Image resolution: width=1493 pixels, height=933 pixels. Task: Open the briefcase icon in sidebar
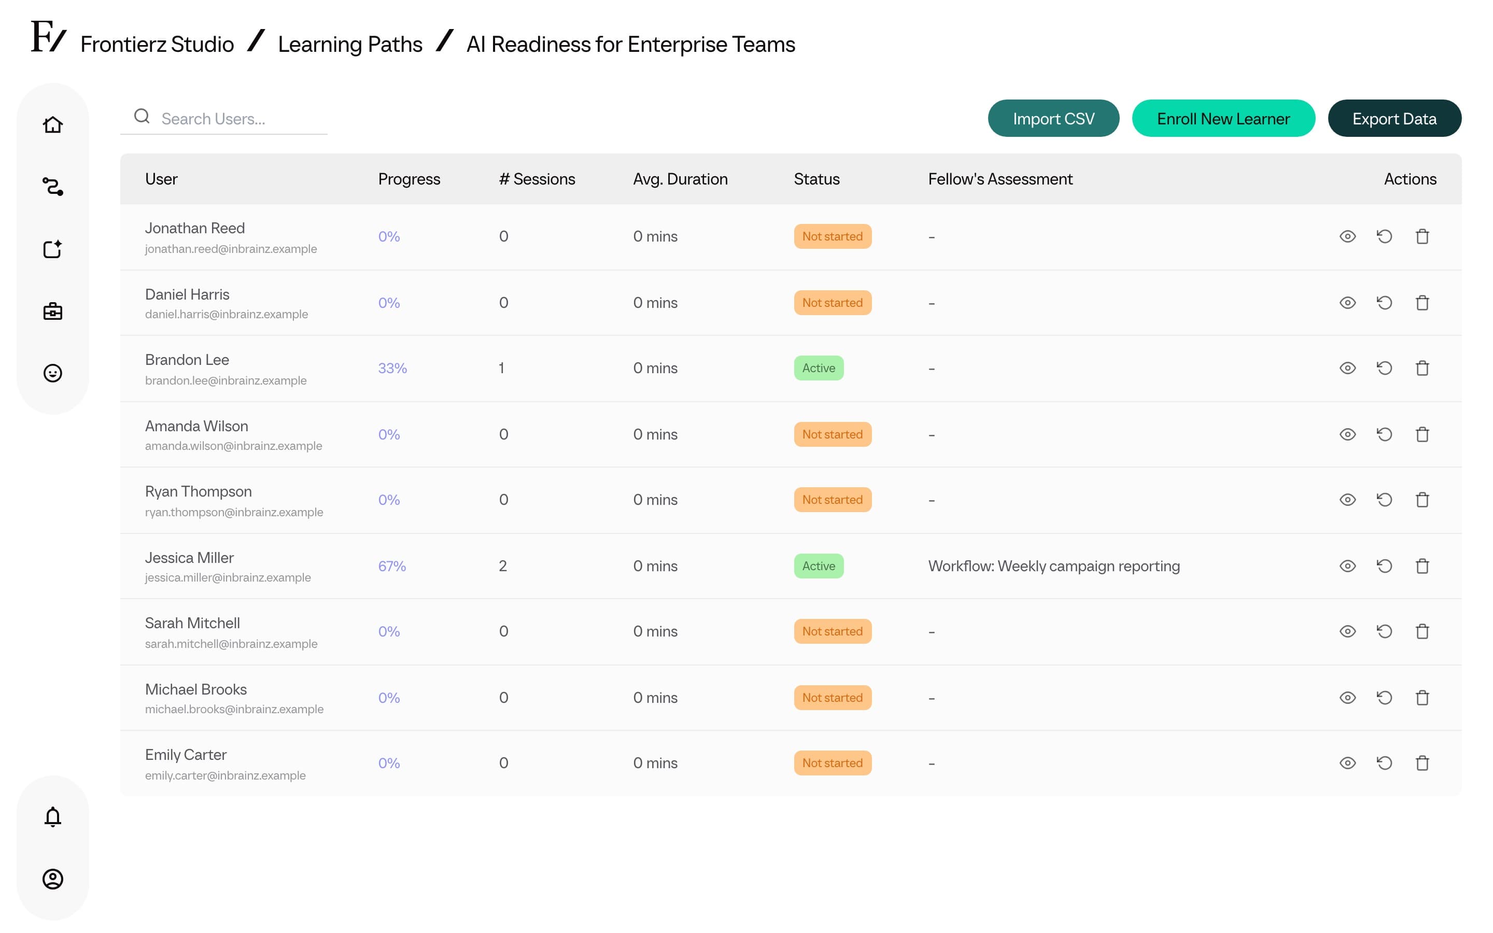(x=52, y=311)
